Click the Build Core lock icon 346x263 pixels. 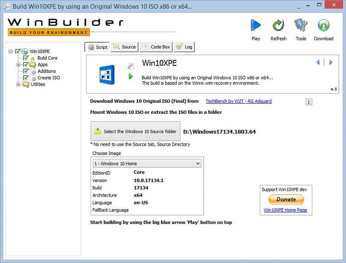click(x=33, y=58)
